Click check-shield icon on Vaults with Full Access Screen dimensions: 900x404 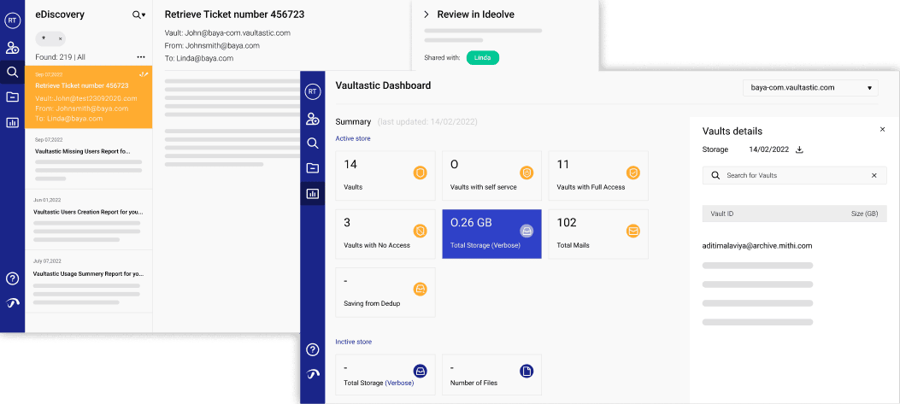point(633,173)
